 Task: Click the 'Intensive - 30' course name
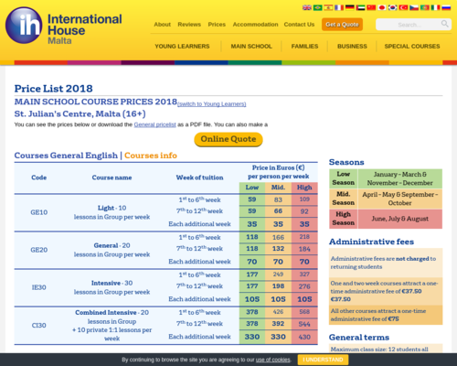point(112,283)
